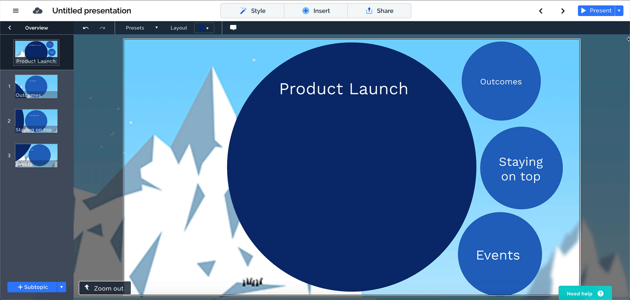Open the hamburger main menu

click(16, 10)
